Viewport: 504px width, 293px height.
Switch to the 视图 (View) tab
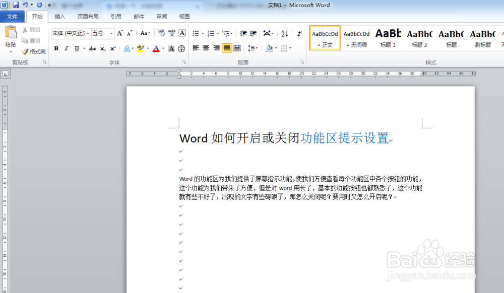[184, 17]
